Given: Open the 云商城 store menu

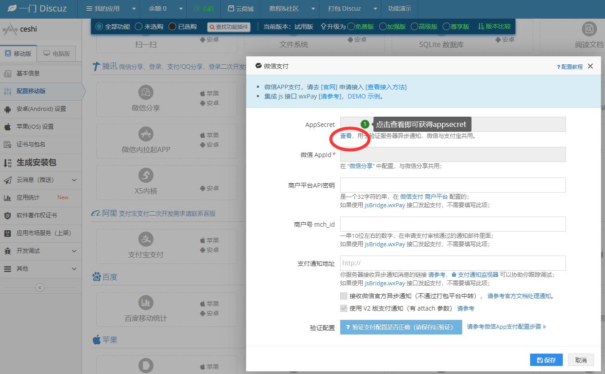Looking at the screenshot, I should point(241,8).
